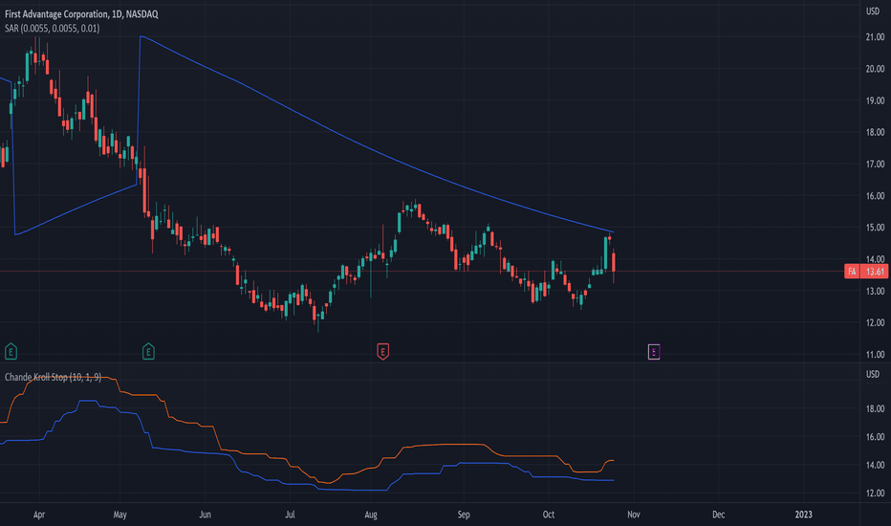Click the 13.61 current price label

(875, 272)
